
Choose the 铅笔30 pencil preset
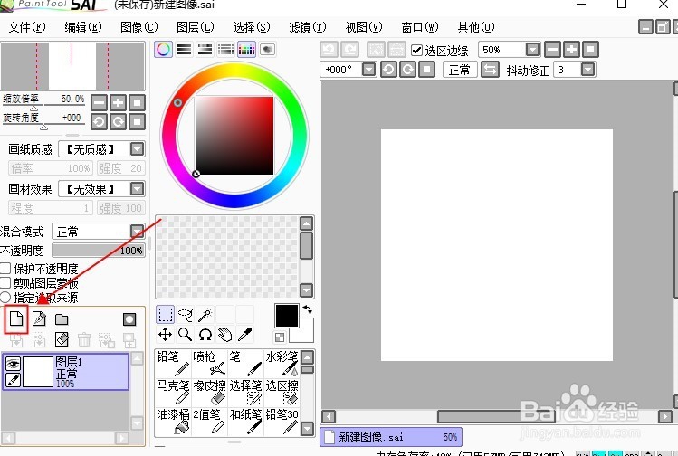[x=282, y=421]
